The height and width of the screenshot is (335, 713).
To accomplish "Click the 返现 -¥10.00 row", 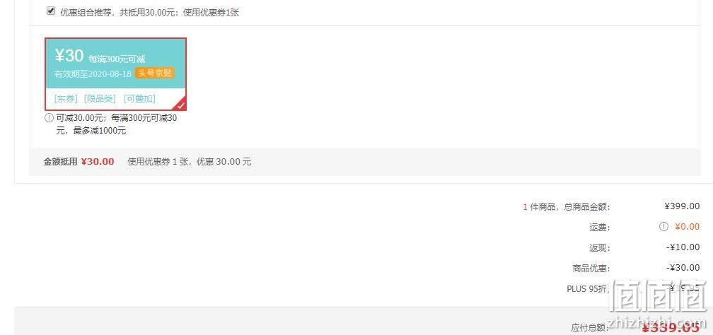I will (644, 248).
